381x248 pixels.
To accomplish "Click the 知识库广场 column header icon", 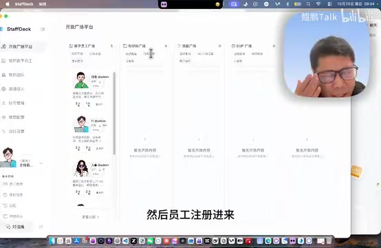I will 125,45.
